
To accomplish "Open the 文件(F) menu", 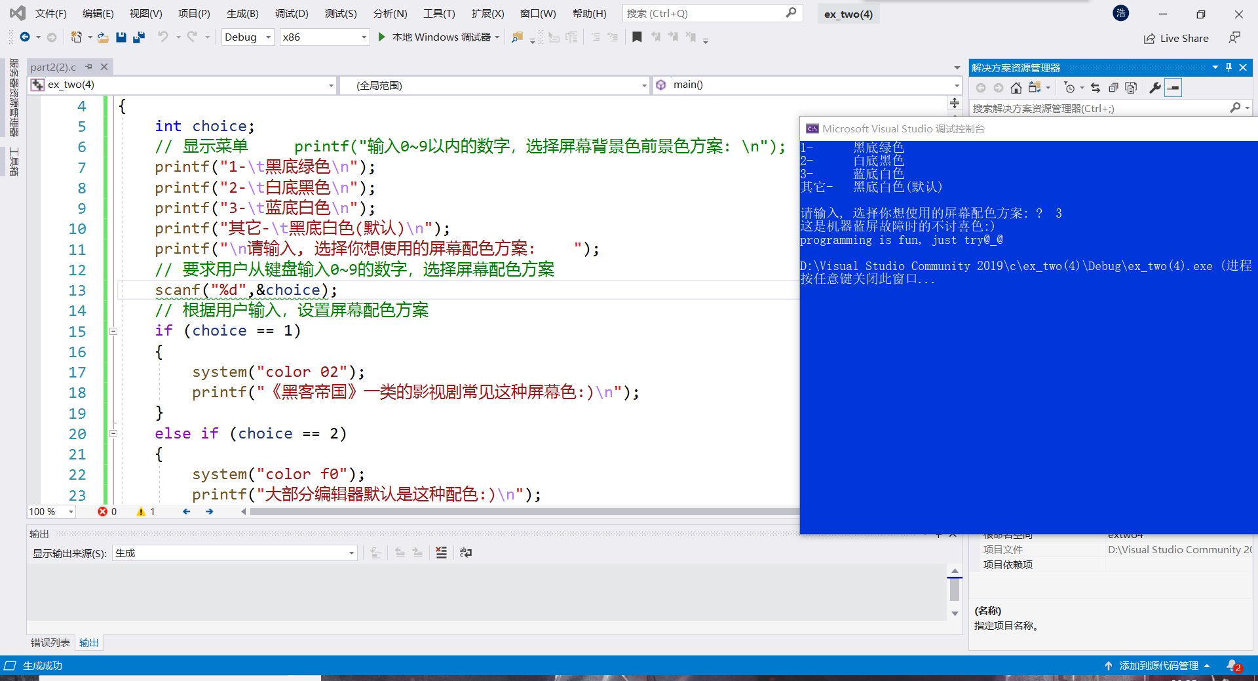I will coord(50,14).
